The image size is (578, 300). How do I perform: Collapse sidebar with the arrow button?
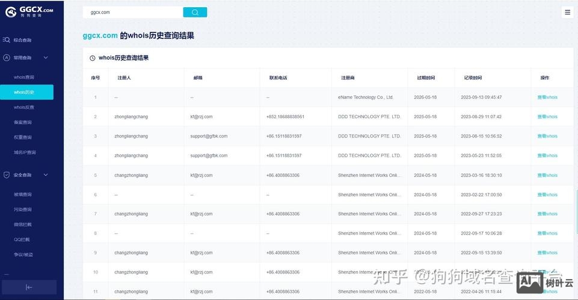[x=29, y=287]
